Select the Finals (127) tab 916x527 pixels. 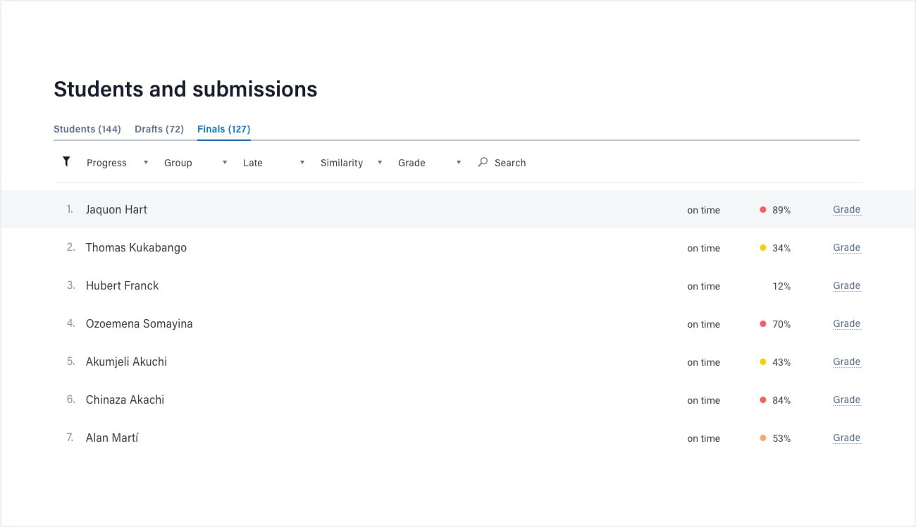click(x=223, y=129)
